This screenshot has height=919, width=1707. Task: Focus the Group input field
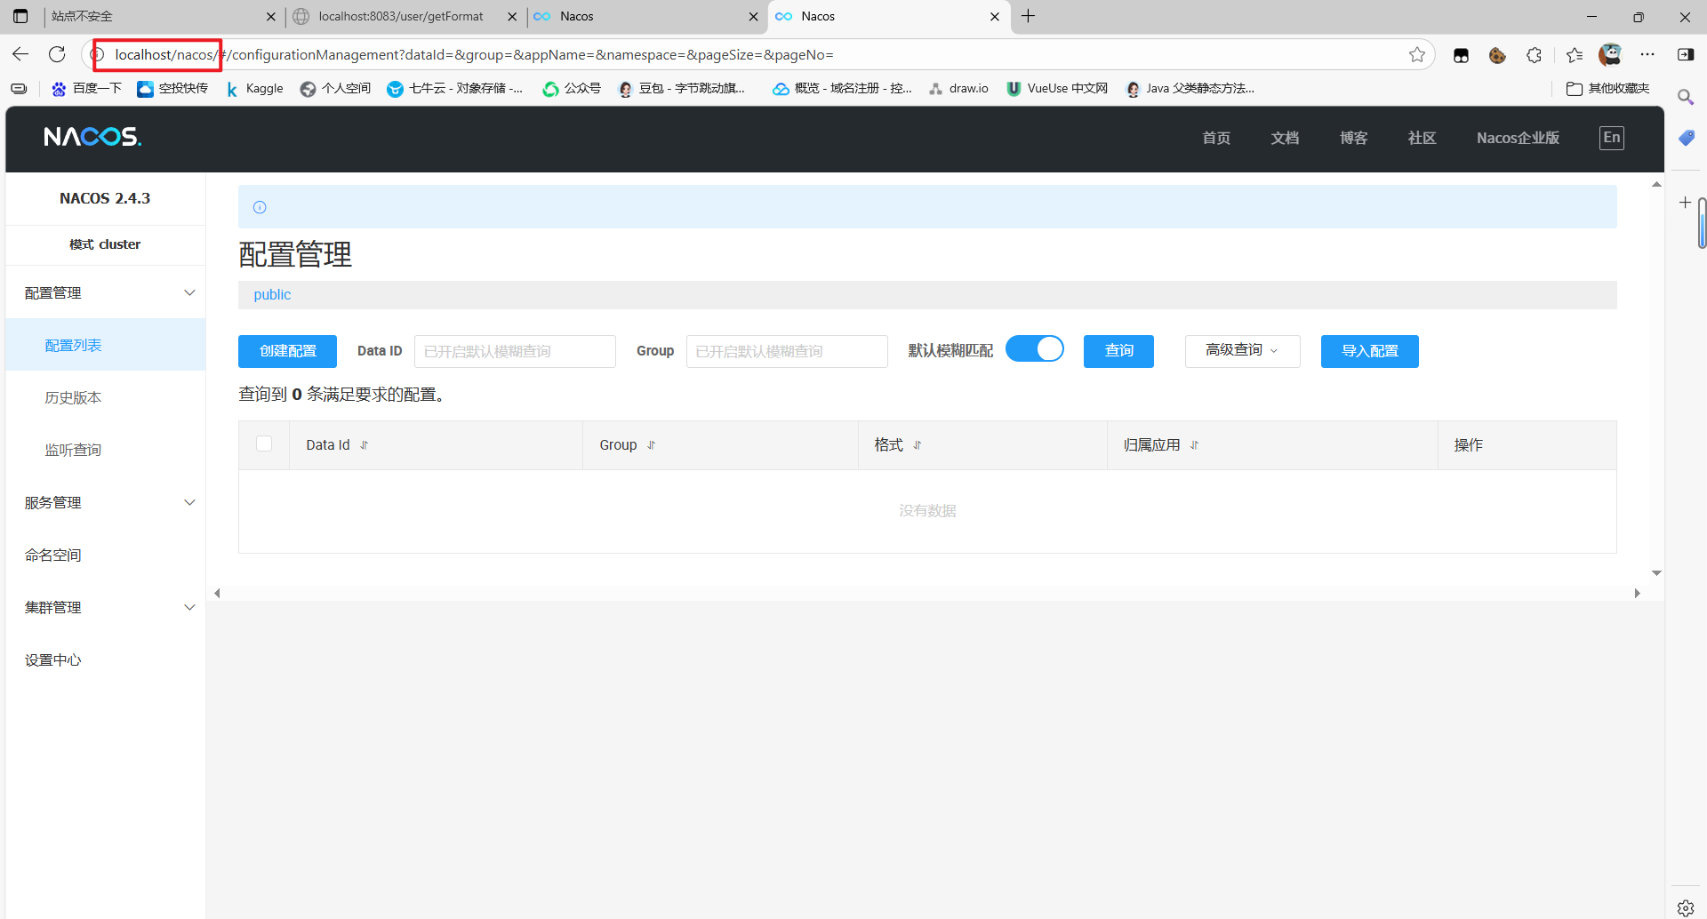point(787,351)
